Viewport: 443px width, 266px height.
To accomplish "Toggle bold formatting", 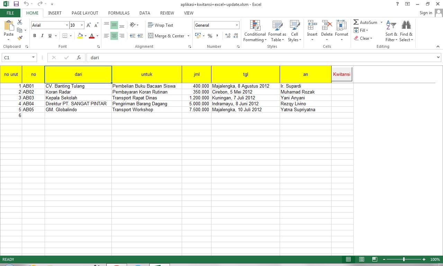I will click(34, 36).
